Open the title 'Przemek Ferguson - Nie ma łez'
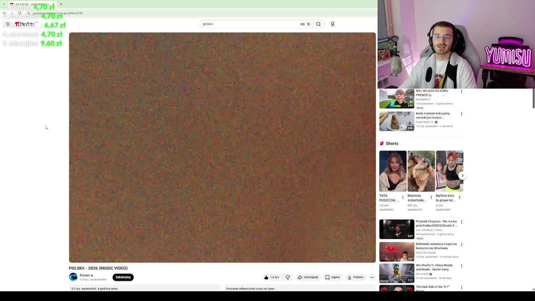 tap(436, 223)
